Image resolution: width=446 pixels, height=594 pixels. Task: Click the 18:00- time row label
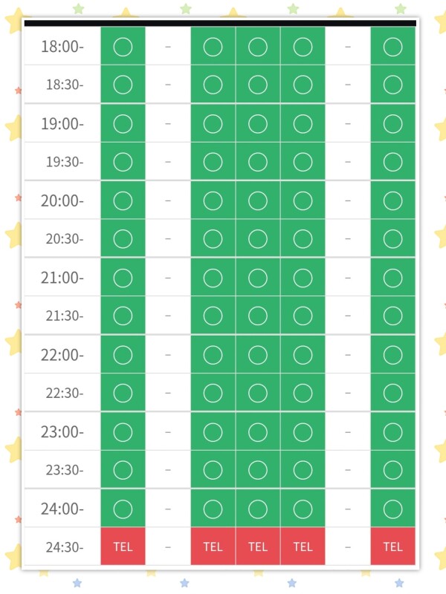click(x=62, y=46)
